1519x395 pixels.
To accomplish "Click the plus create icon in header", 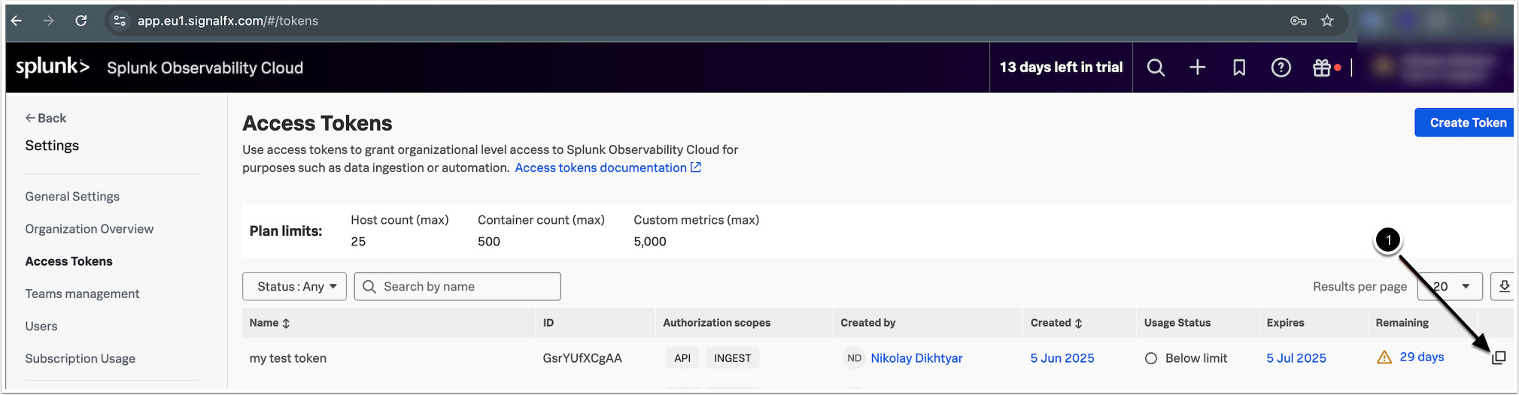I will click(x=1197, y=68).
